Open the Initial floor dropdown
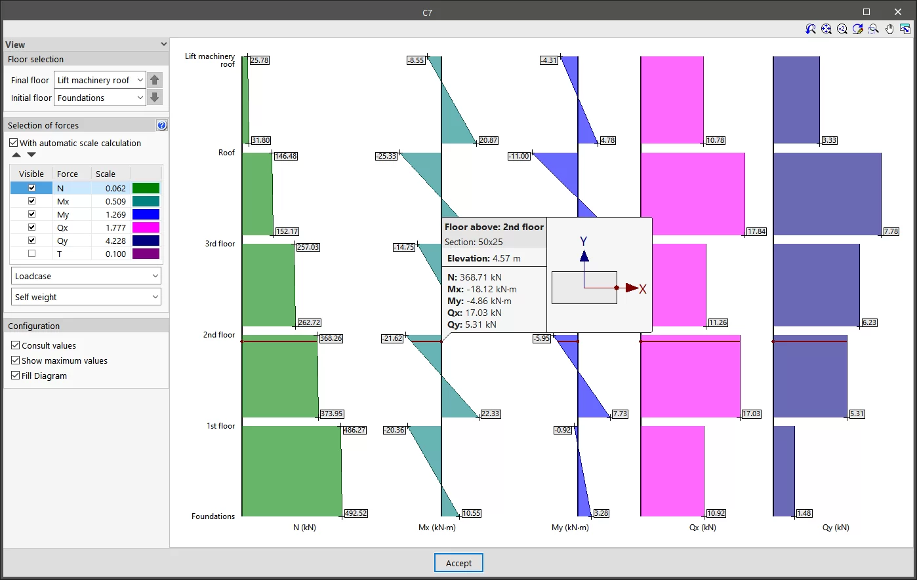Screen dimensions: 917x580 click(100, 98)
